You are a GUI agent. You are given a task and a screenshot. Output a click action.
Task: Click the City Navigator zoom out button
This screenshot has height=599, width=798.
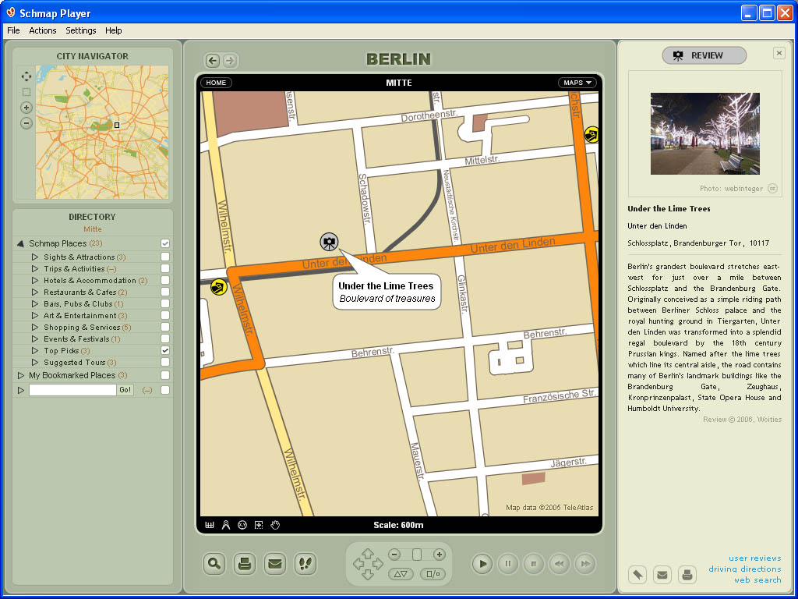[x=26, y=123]
